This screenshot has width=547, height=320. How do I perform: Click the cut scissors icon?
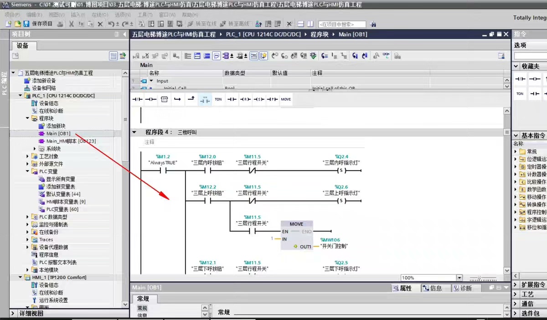[x=71, y=24]
